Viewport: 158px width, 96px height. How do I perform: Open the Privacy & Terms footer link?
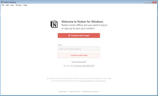click(74, 92)
